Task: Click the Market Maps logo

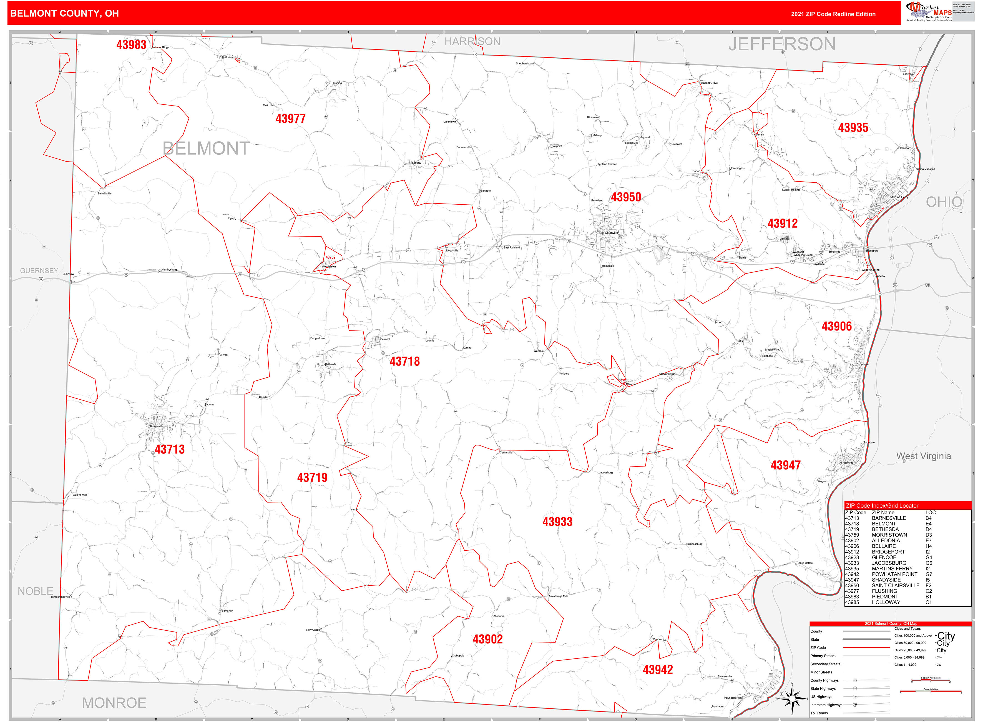Action: tap(929, 11)
